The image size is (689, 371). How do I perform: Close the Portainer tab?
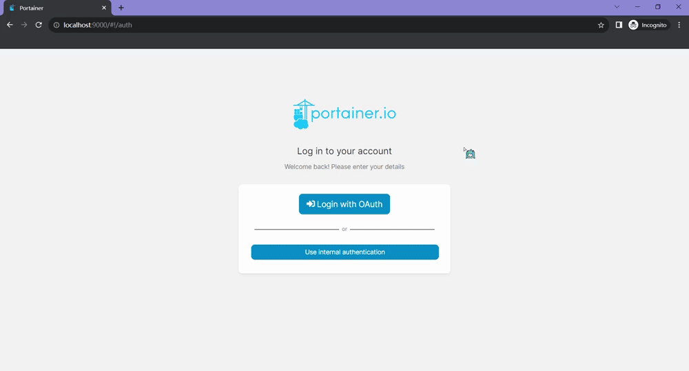coord(104,8)
